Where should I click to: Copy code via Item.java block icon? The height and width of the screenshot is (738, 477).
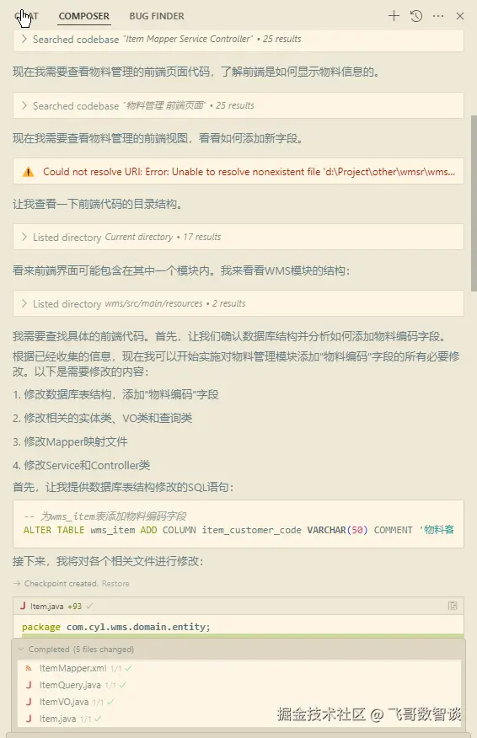[x=453, y=606]
